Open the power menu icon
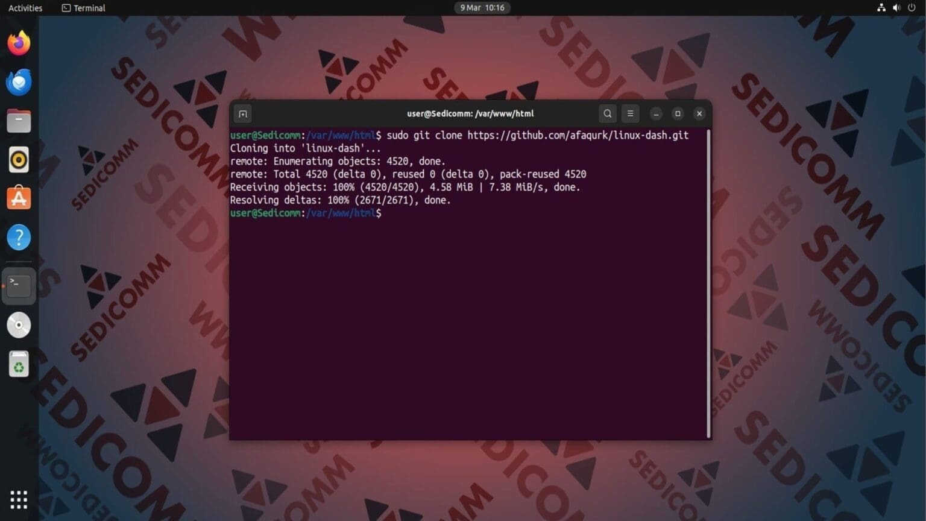Viewport: 926px width, 521px height. pos(912,8)
